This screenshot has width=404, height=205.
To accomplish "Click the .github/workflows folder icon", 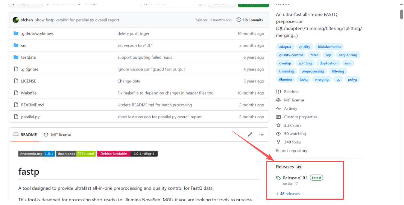I will click(x=16, y=33).
